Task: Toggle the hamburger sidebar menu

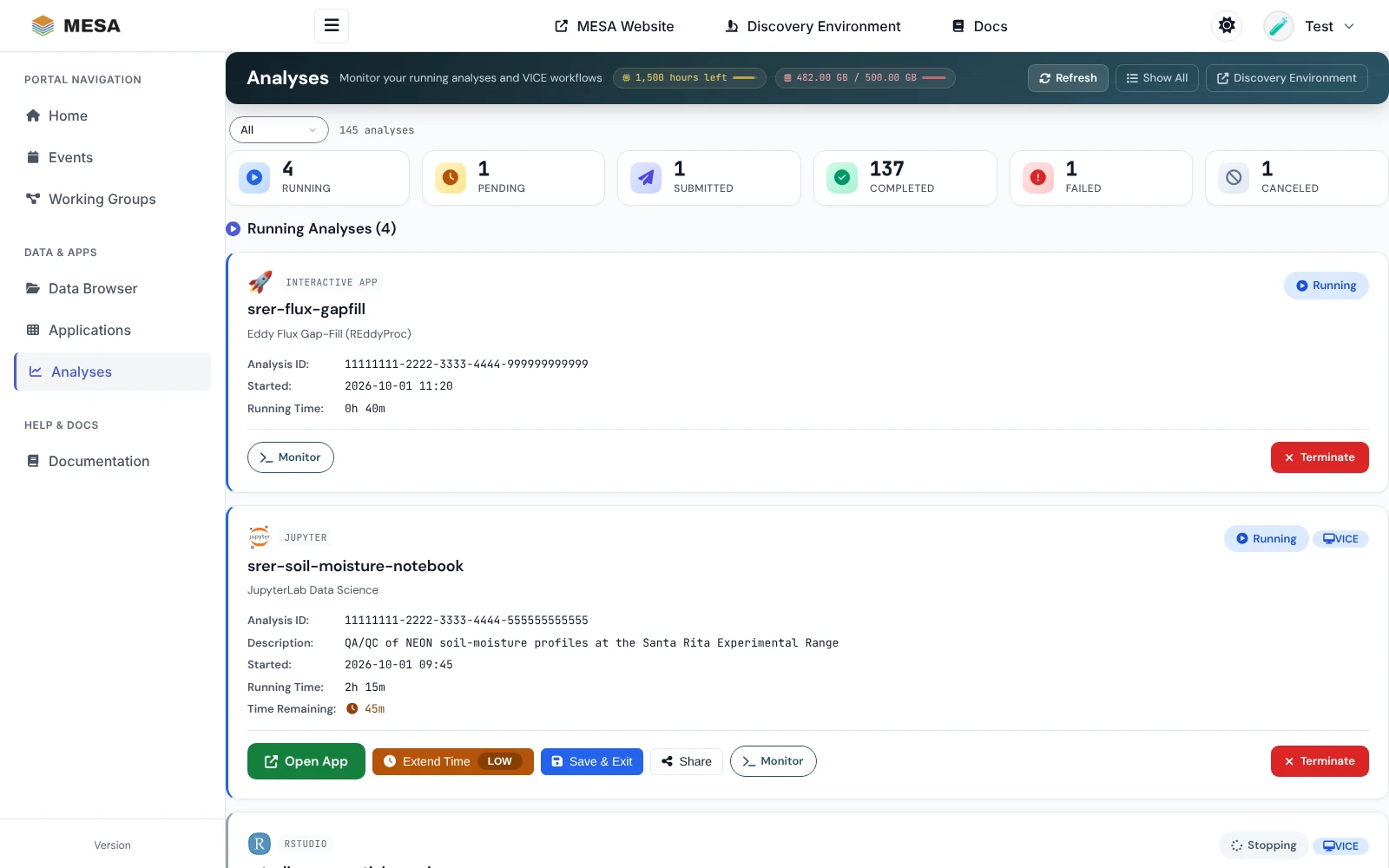Action: [x=332, y=26]
